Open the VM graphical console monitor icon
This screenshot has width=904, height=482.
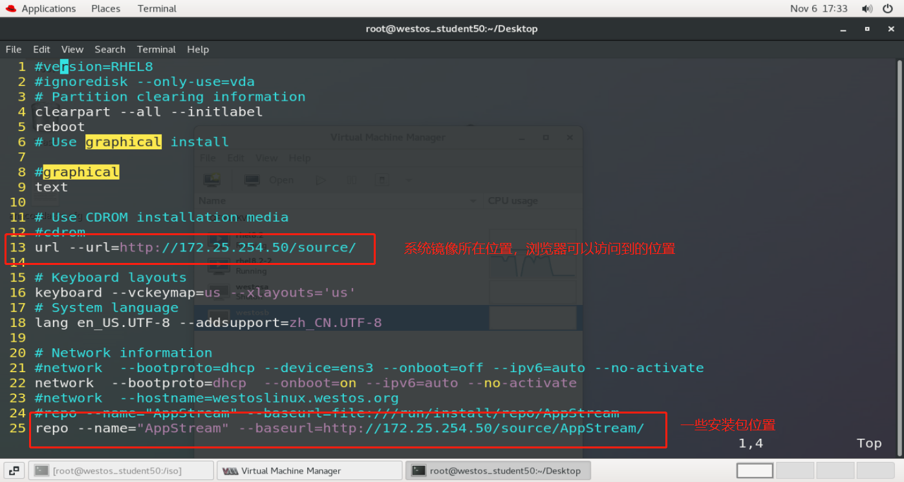252,180
